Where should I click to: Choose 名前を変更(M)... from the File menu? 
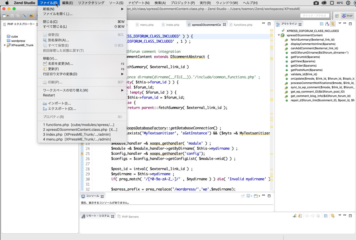pyautogui.click(x=82, y=64)
